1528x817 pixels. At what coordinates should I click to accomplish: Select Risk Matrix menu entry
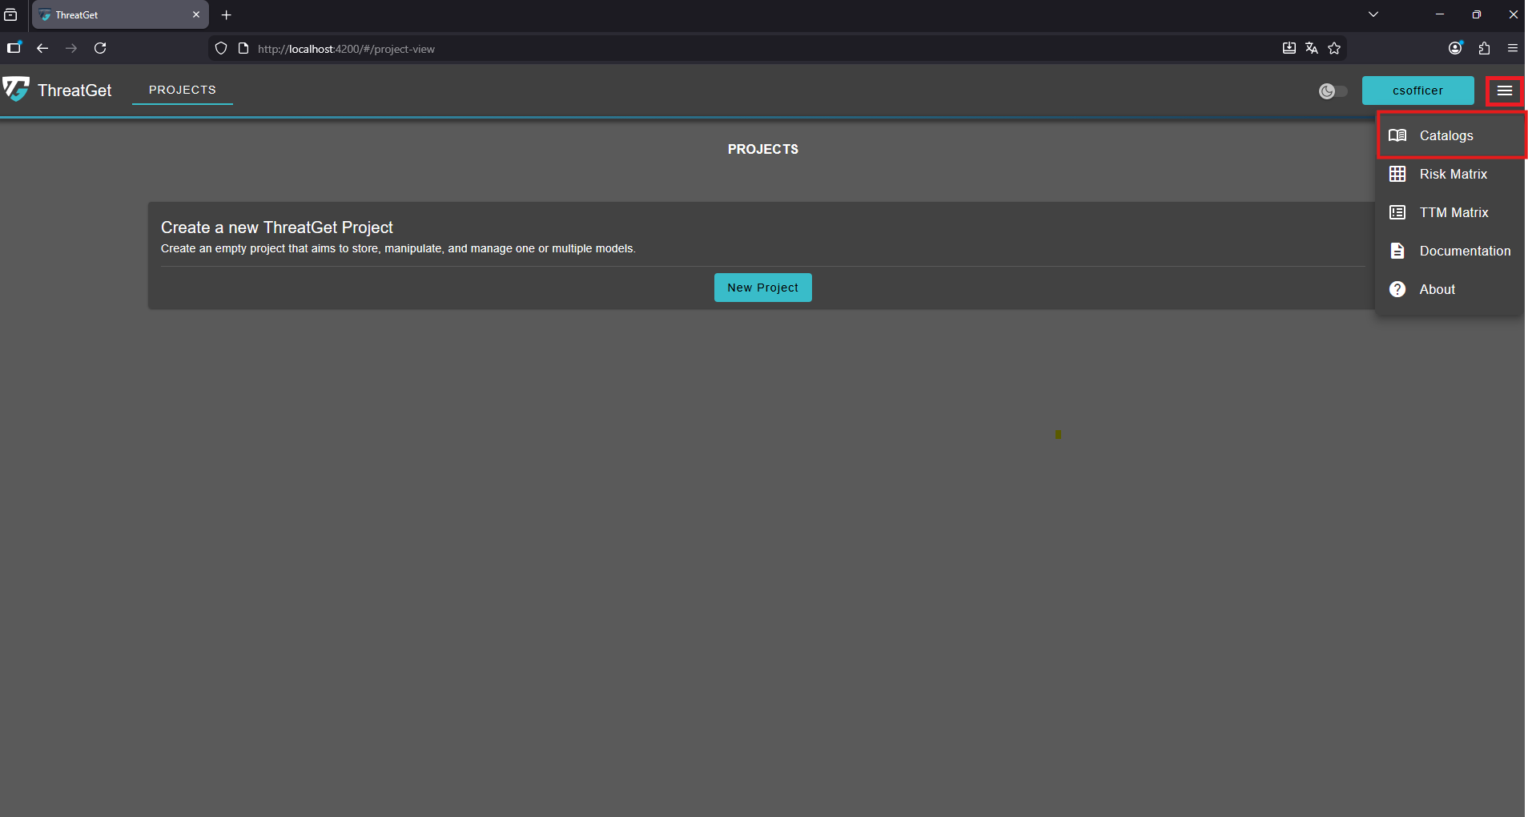point(1453,174)
